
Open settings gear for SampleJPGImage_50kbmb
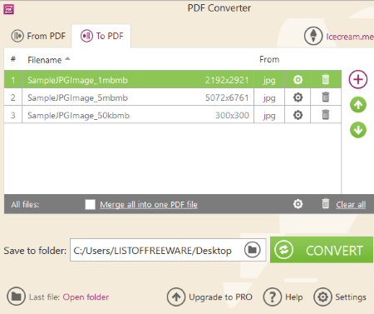tap(298, 115)
